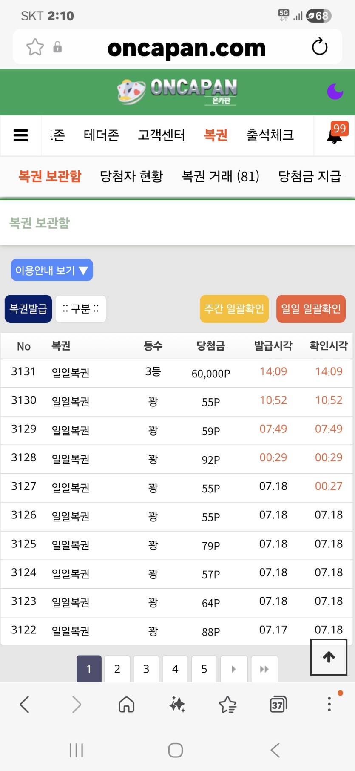Click 07.17 issue date in row 3122
Image resolution: width=355 pixels, height=771 pixels.
(273, 630)
